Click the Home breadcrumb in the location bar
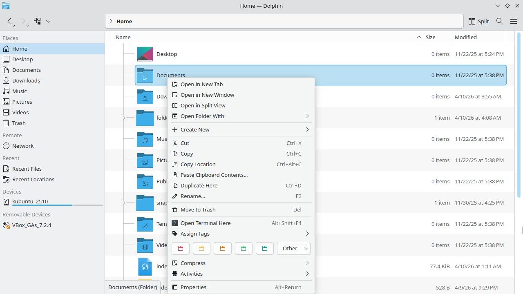 tap(124, 21)
